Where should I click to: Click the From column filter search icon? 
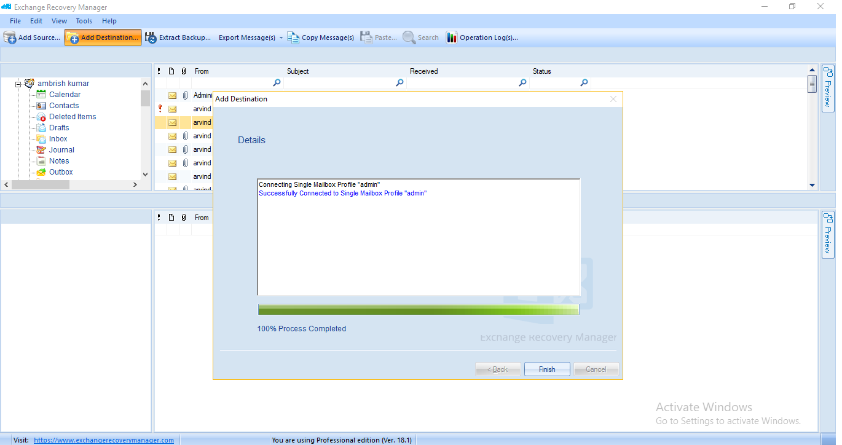[x=277, y=82]
